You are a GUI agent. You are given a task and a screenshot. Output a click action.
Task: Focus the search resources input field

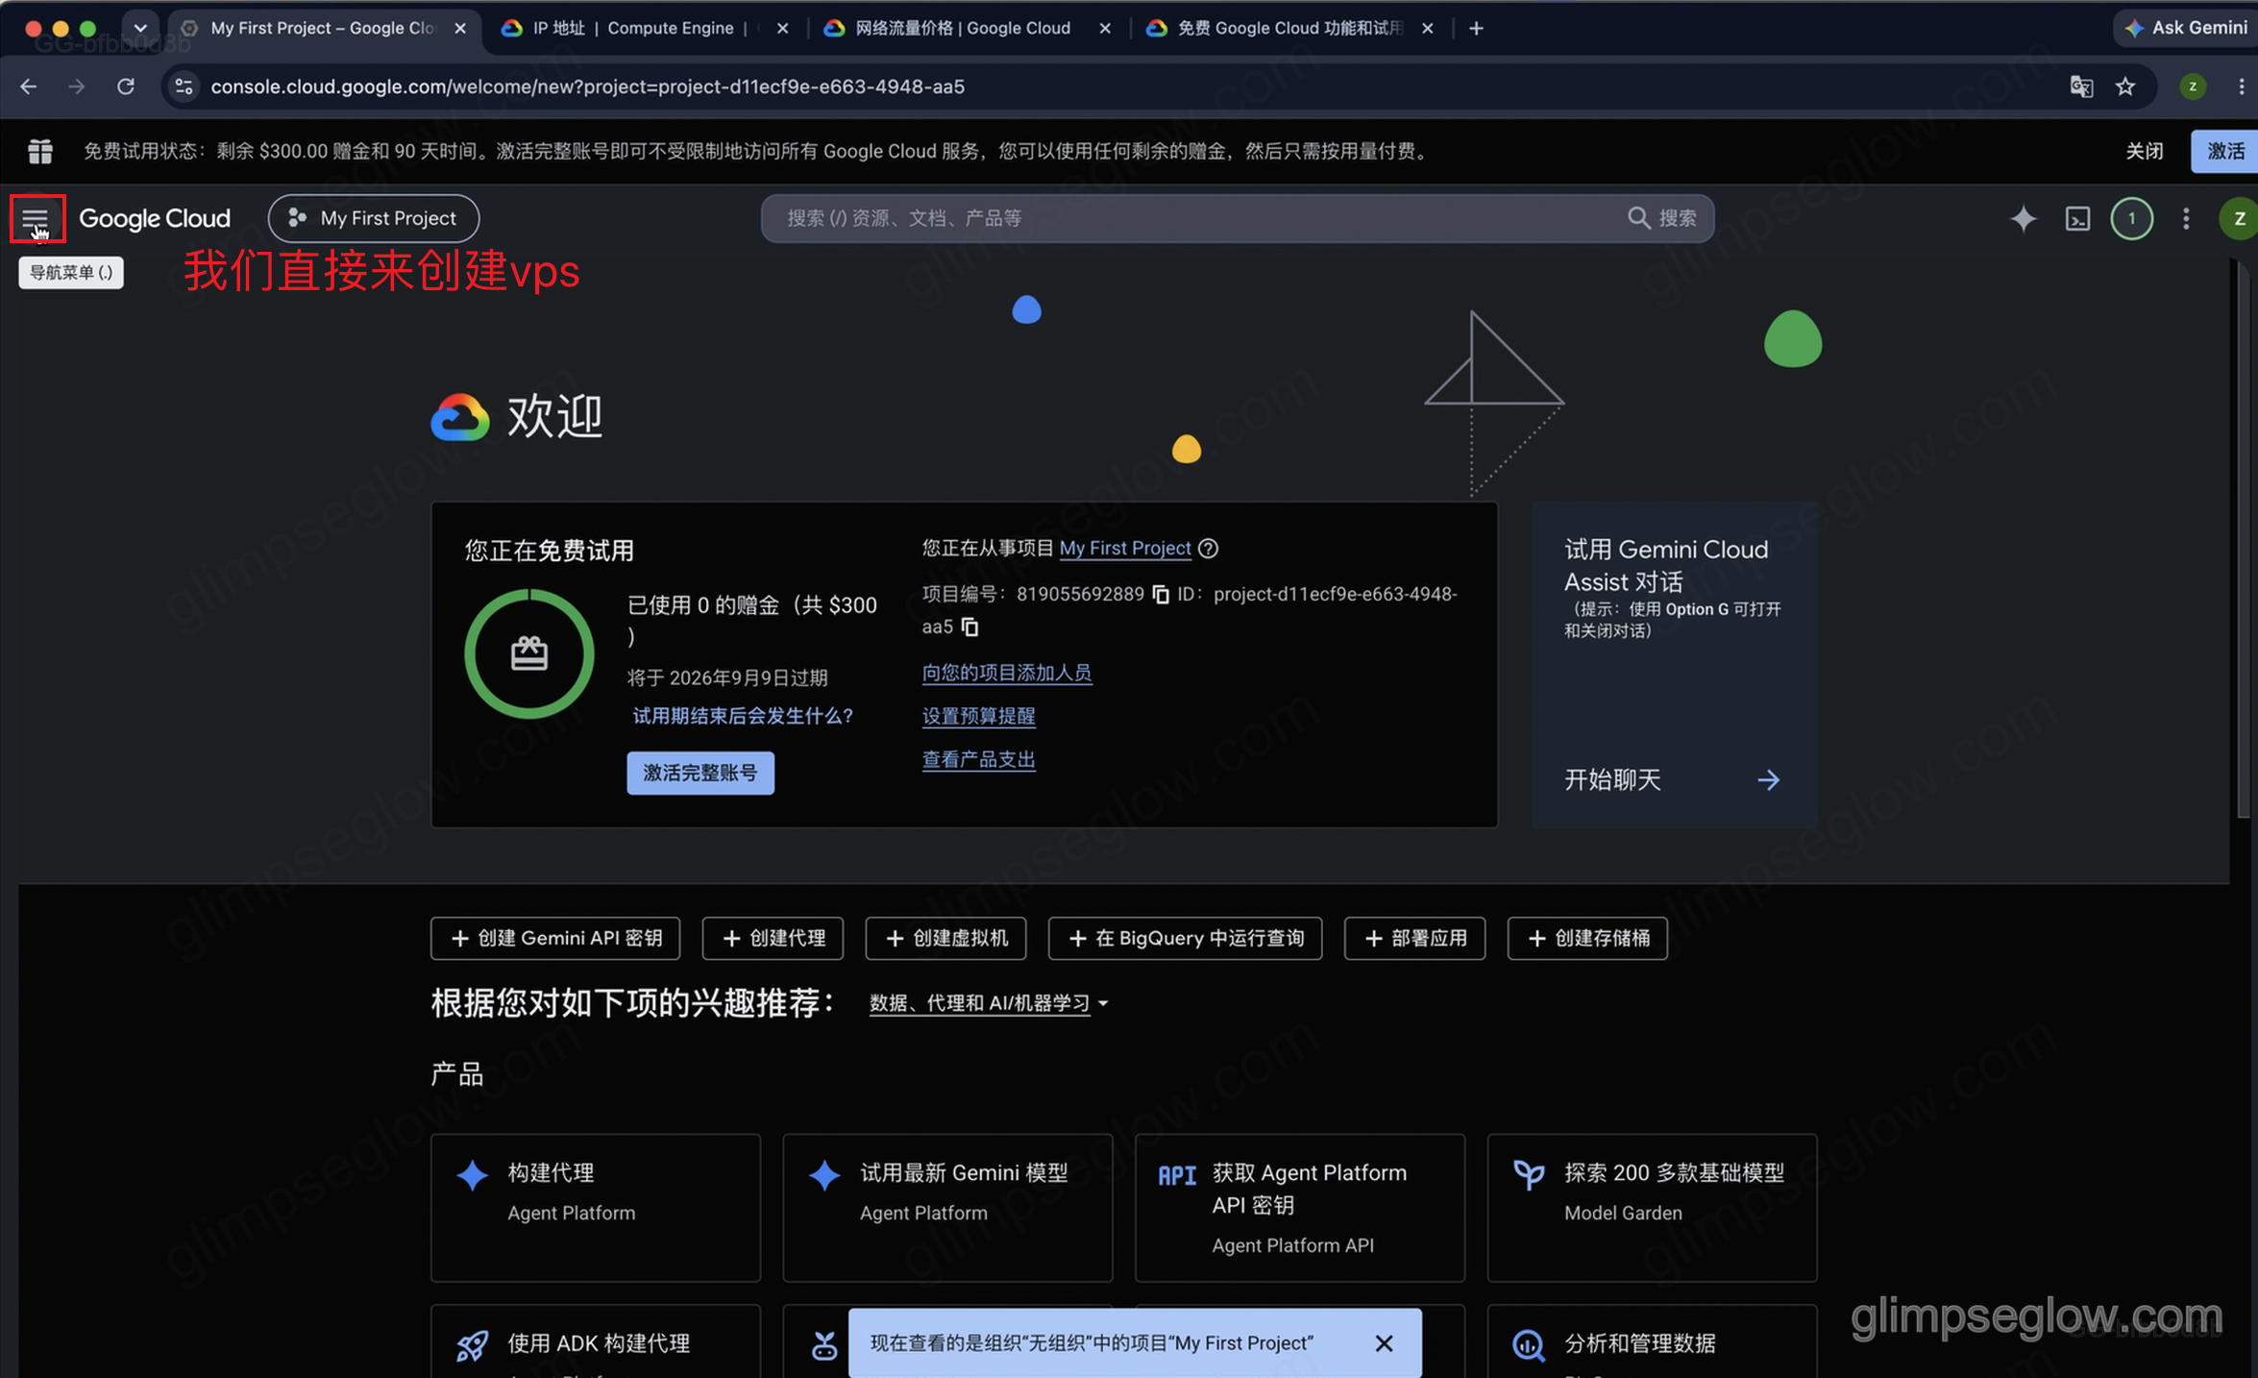pos(1191,218)
